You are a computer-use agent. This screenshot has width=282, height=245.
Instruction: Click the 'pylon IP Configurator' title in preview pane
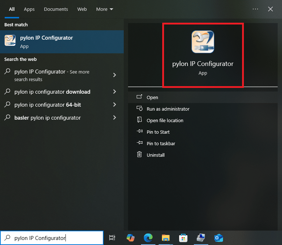coord(203,64)
